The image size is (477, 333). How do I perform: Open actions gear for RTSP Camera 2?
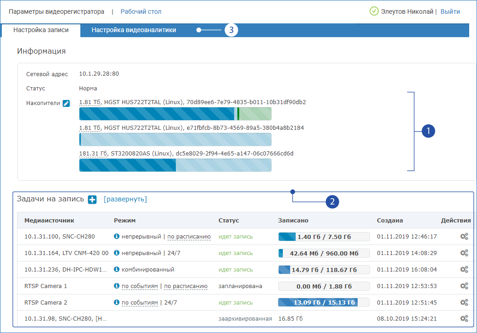[x=464, y=303]
